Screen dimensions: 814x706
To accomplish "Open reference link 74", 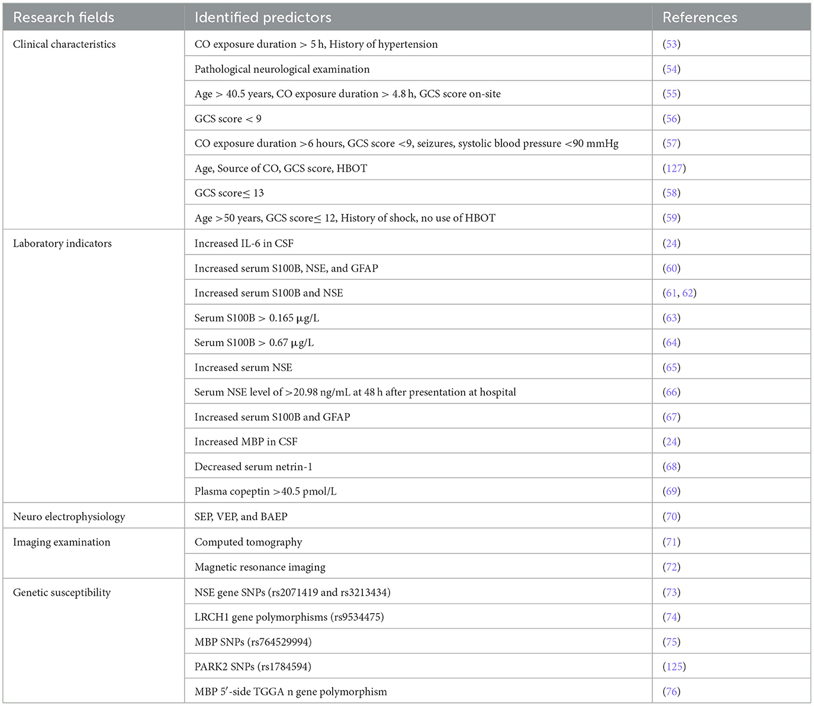I will [x=671, y=618].
